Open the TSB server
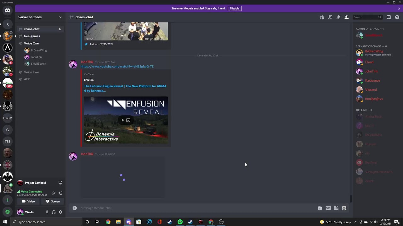This screenshot has height=226, width=403. [8, 142]
